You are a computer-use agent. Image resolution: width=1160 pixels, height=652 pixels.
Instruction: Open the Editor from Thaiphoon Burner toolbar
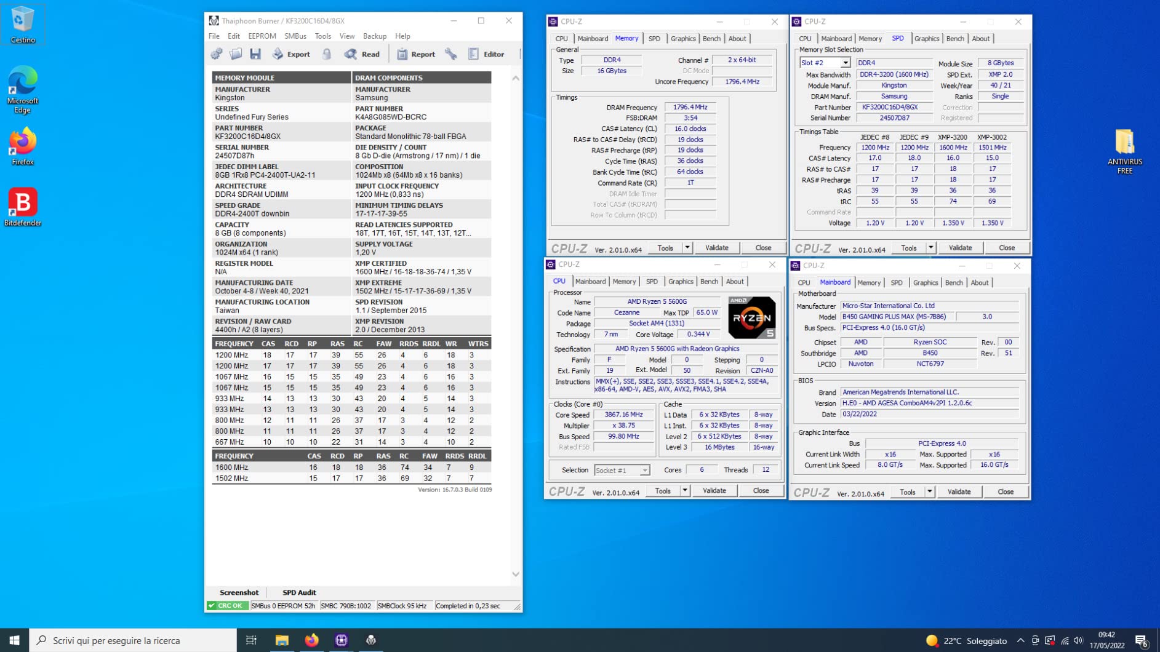[486, 54]
